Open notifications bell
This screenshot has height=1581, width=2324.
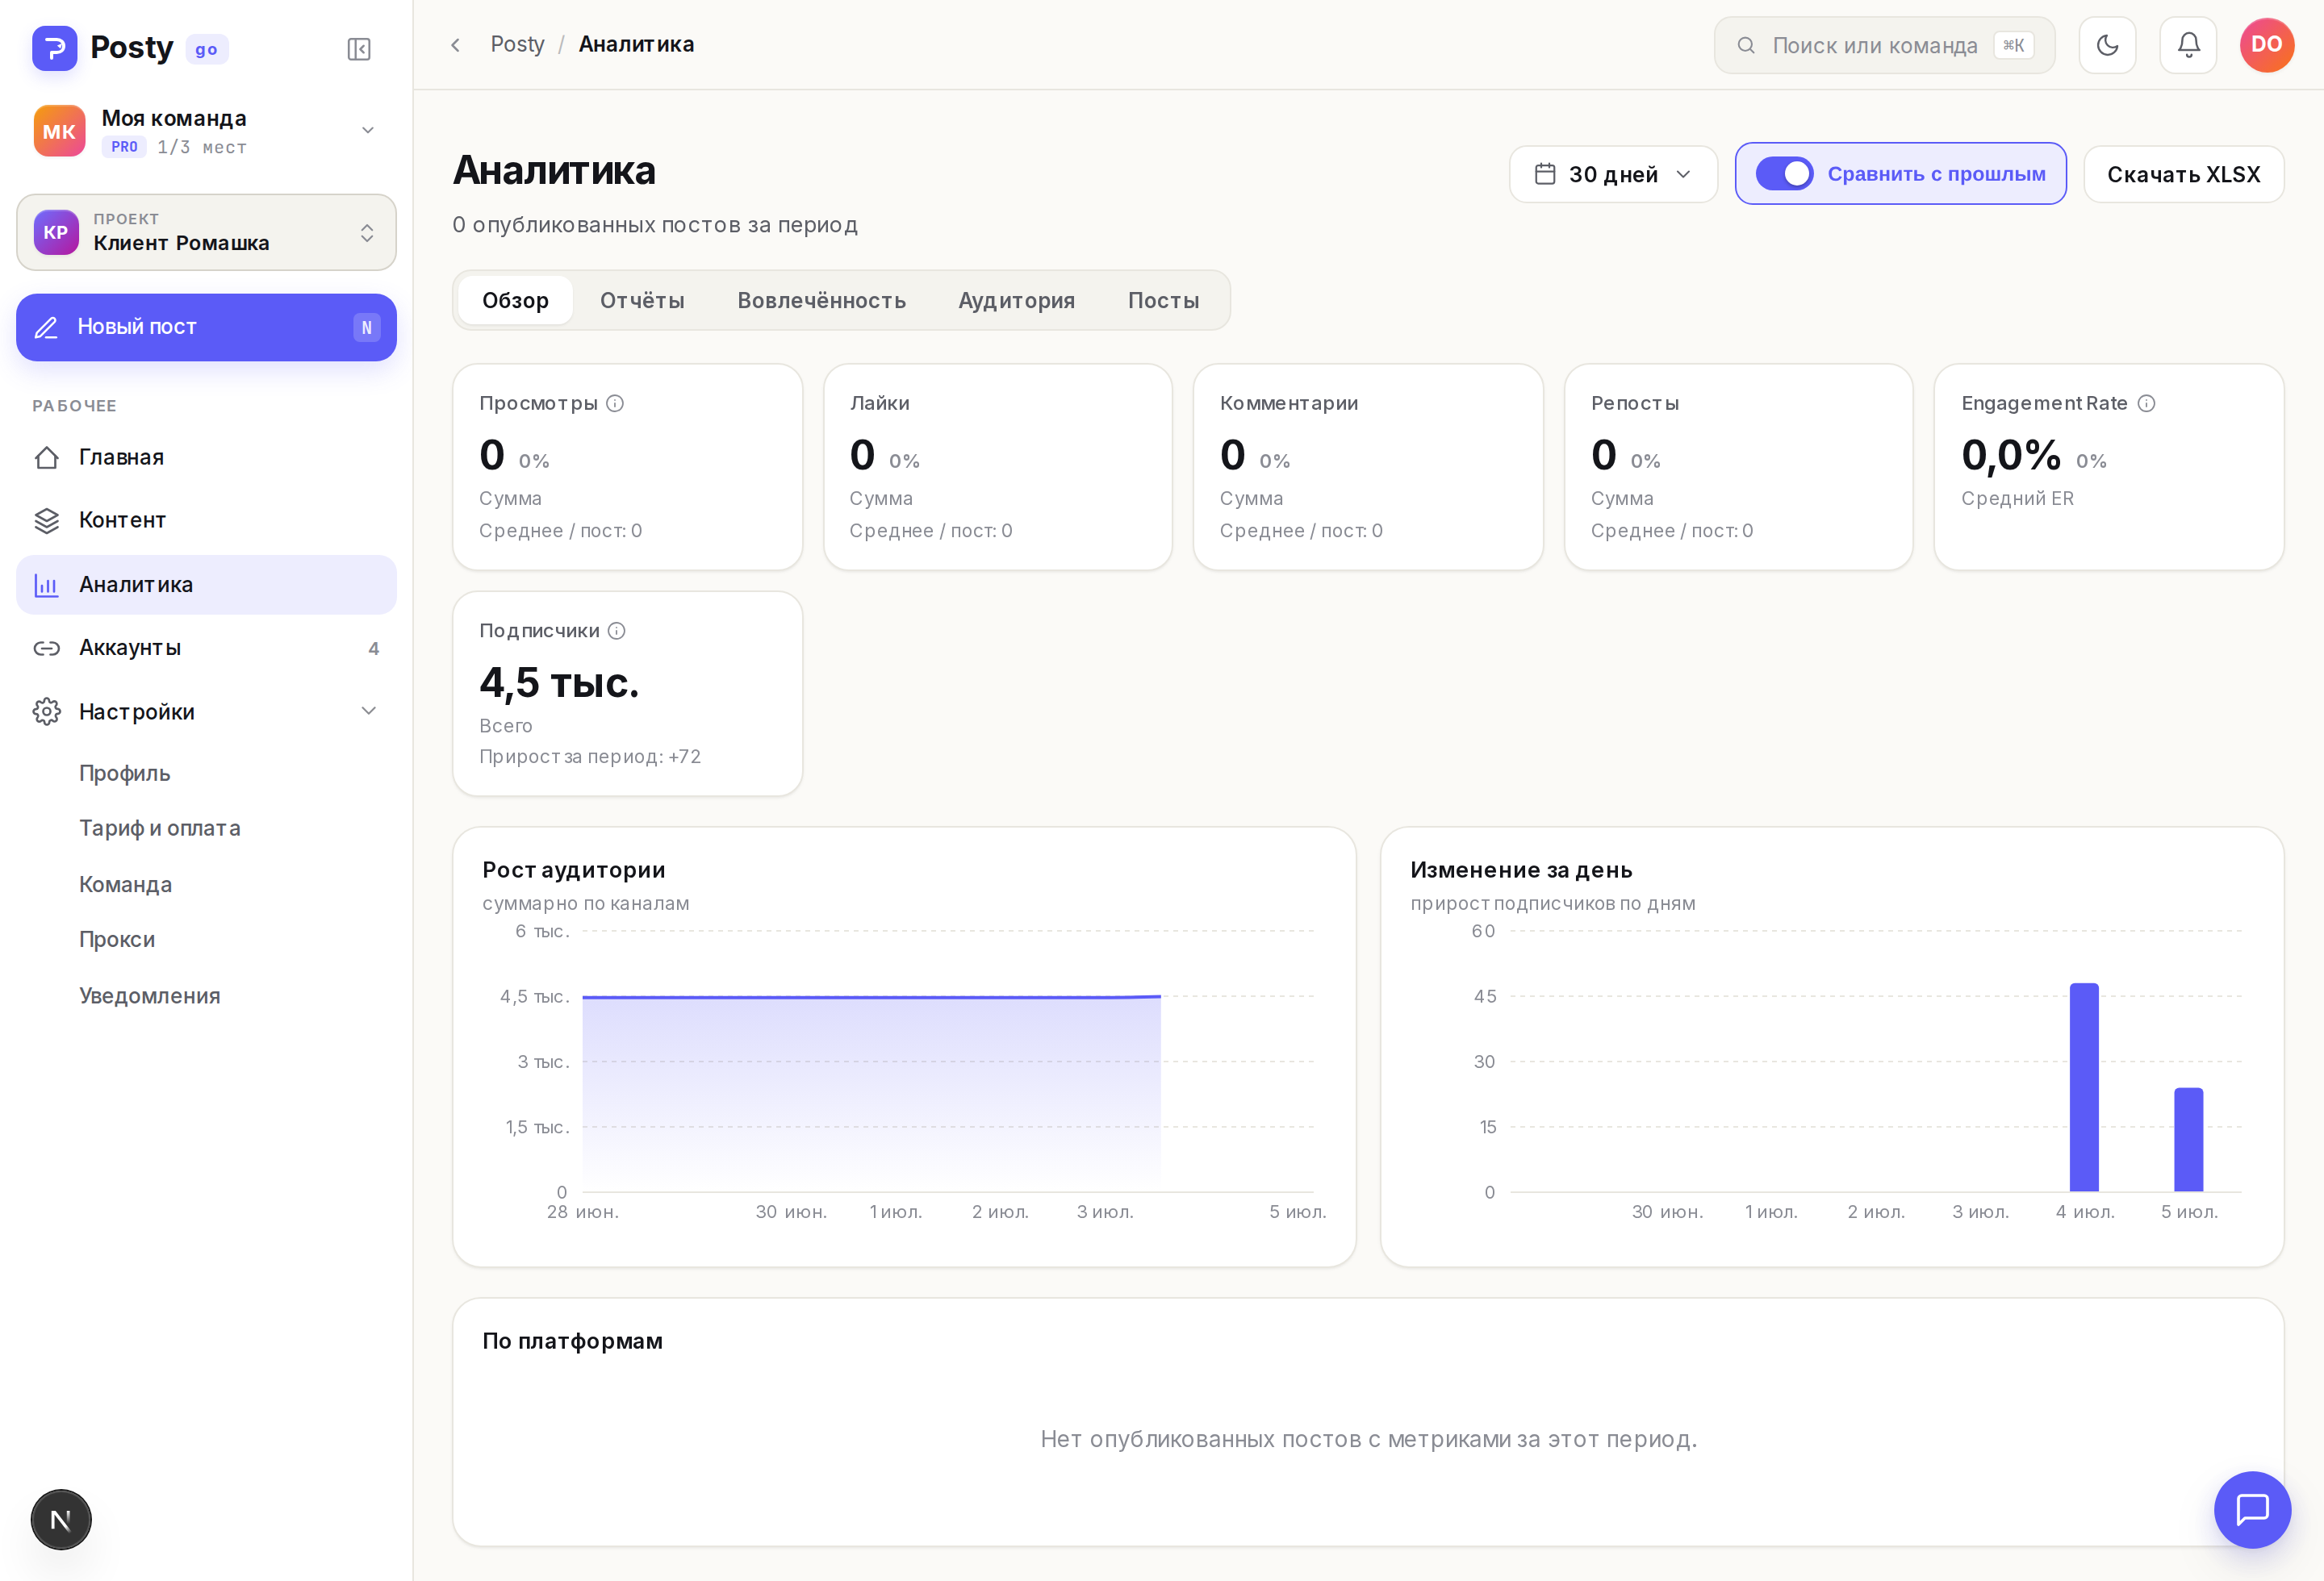2188,45
